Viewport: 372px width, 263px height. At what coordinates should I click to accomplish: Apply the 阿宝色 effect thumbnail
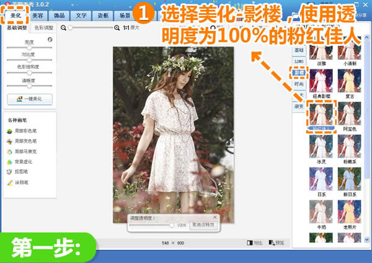[x=349, y=114]
